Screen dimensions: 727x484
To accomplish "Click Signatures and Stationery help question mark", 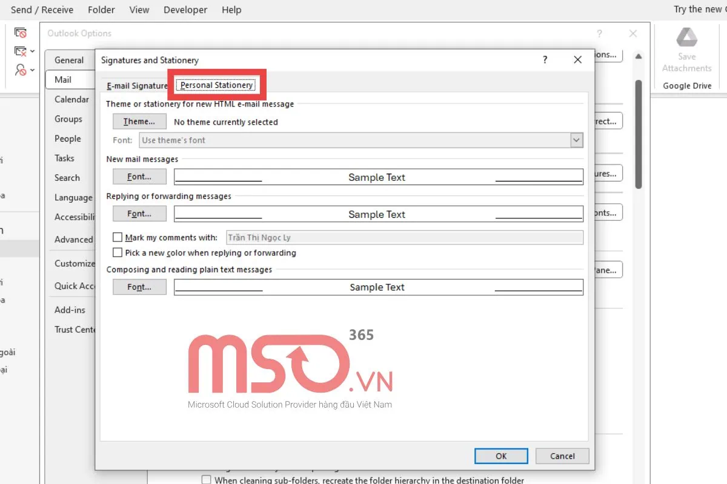I will point(545,60).
